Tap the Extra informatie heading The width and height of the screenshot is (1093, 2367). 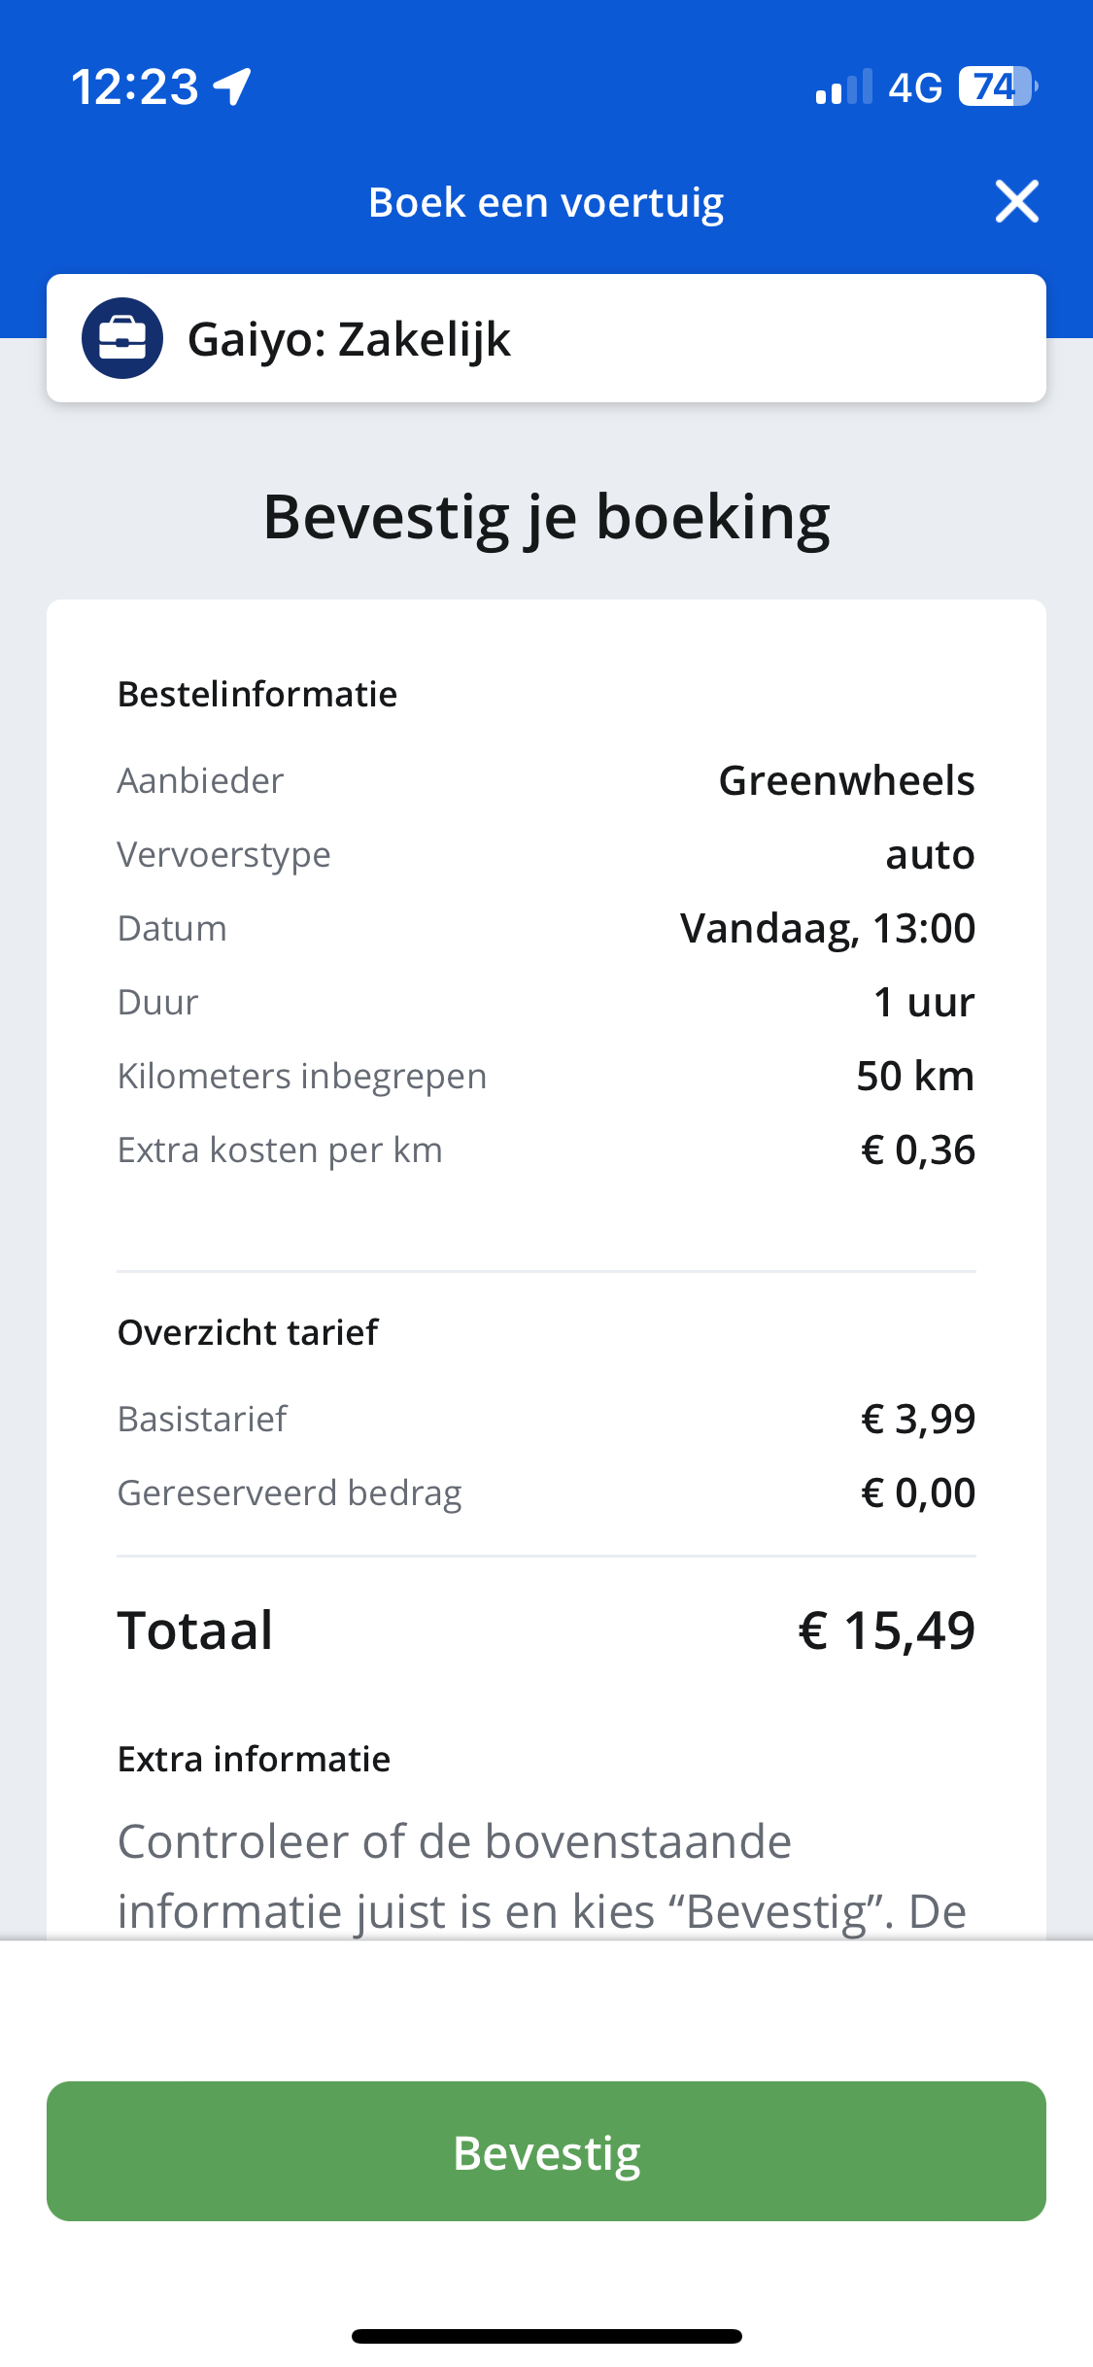click(254, 1759)
